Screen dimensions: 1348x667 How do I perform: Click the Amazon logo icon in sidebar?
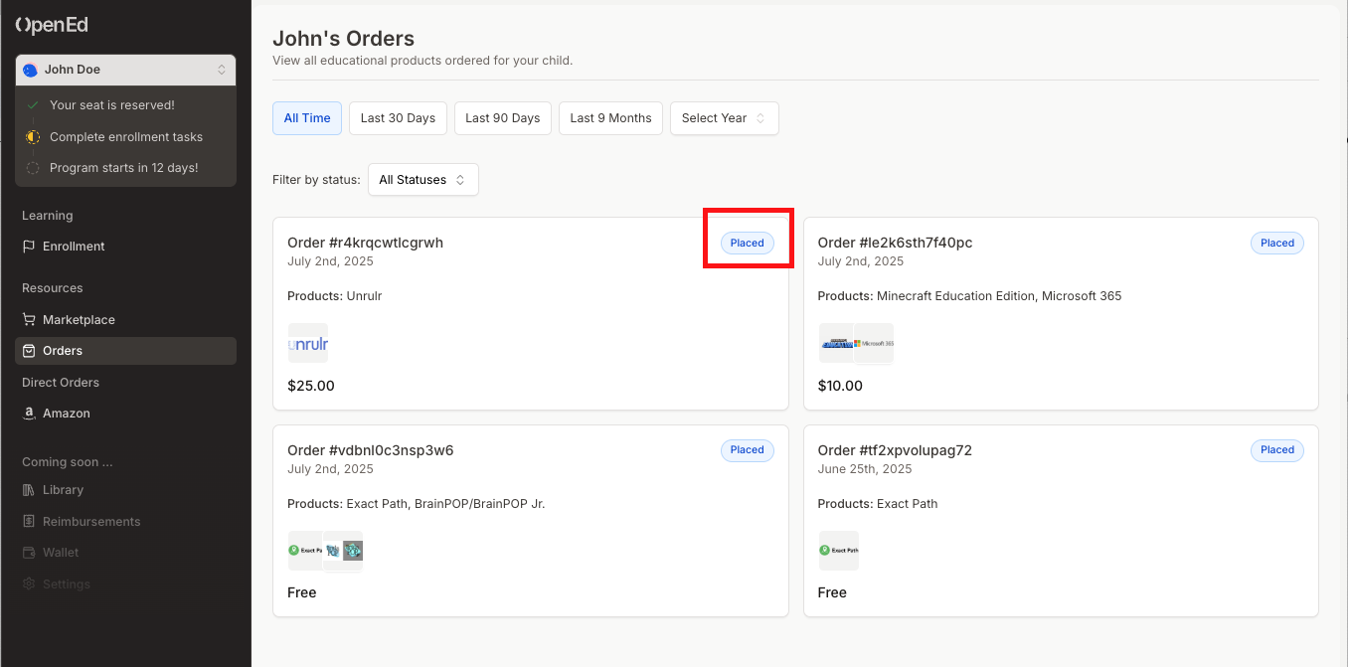(29, 414)
